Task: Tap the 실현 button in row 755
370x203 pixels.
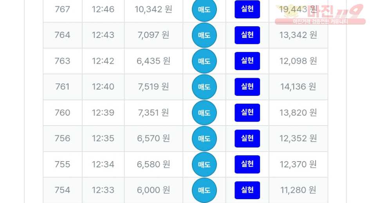Action: [x=247, y=164]
